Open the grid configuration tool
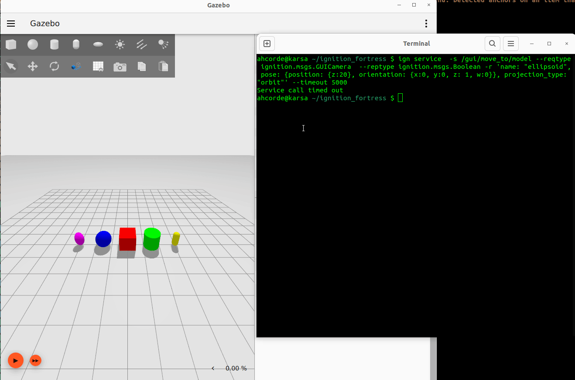Screen dimensions: 575x380 (x=98, y=66)
